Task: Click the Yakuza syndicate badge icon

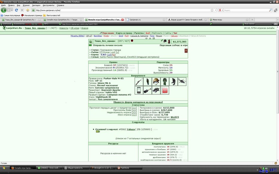Action: coord(98,131)
